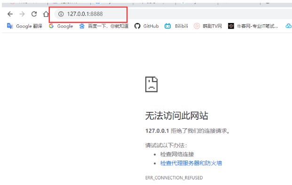
Task: Open the Google 翻译 bookmark
Action: tap(24, 26)
